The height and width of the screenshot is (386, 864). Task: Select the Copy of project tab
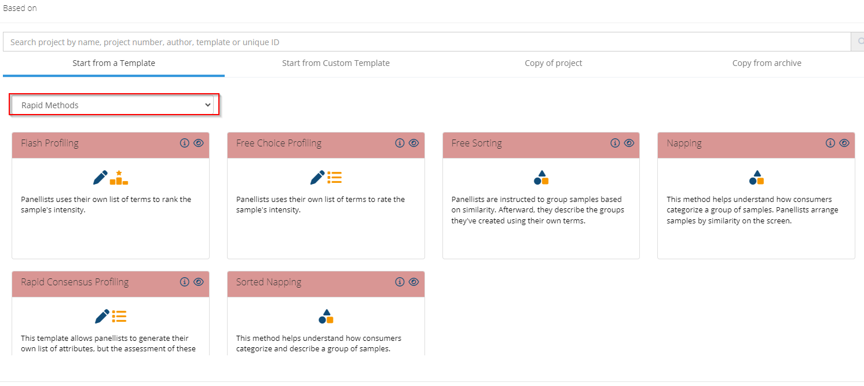[553, 63]
